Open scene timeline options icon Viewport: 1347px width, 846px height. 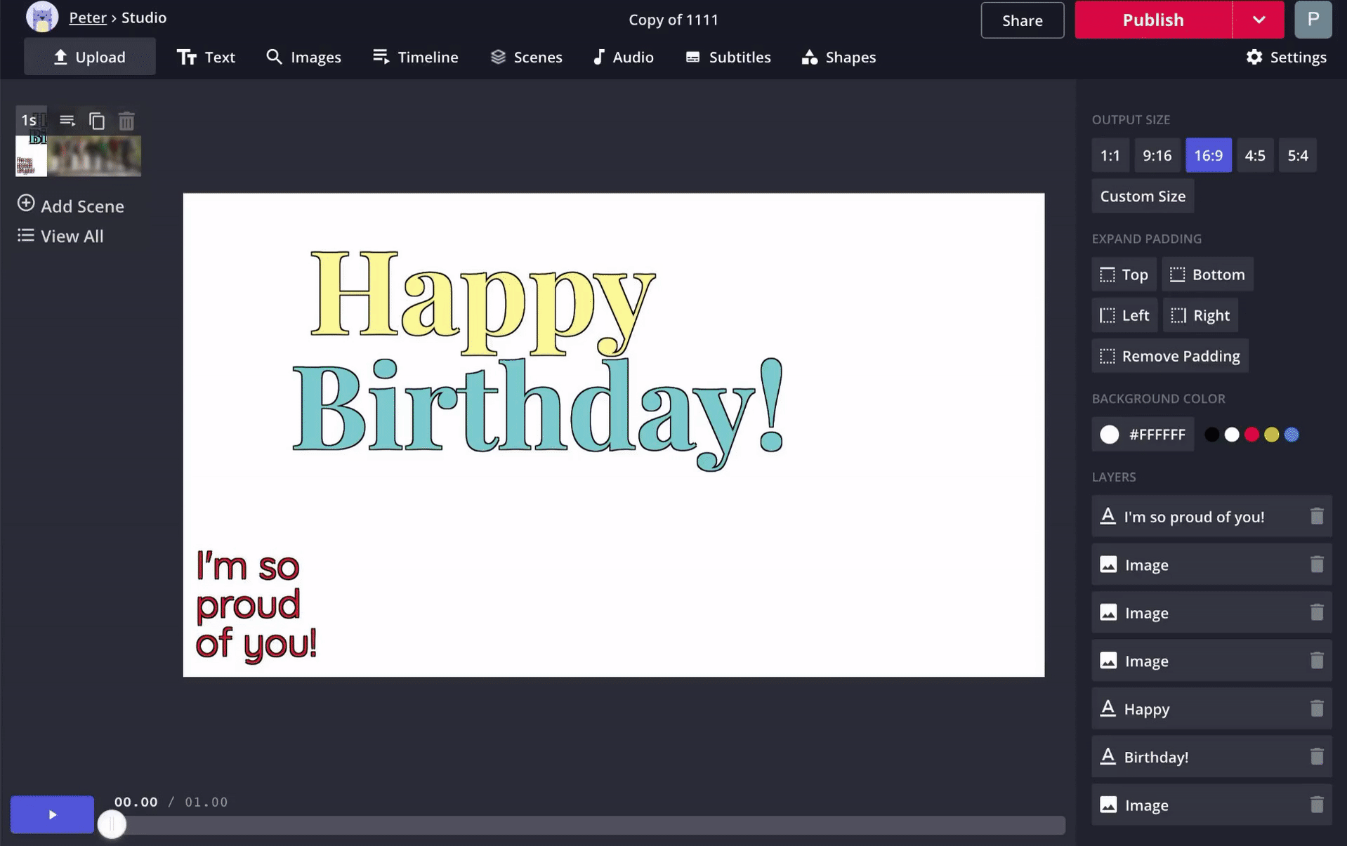click(67, 121)
